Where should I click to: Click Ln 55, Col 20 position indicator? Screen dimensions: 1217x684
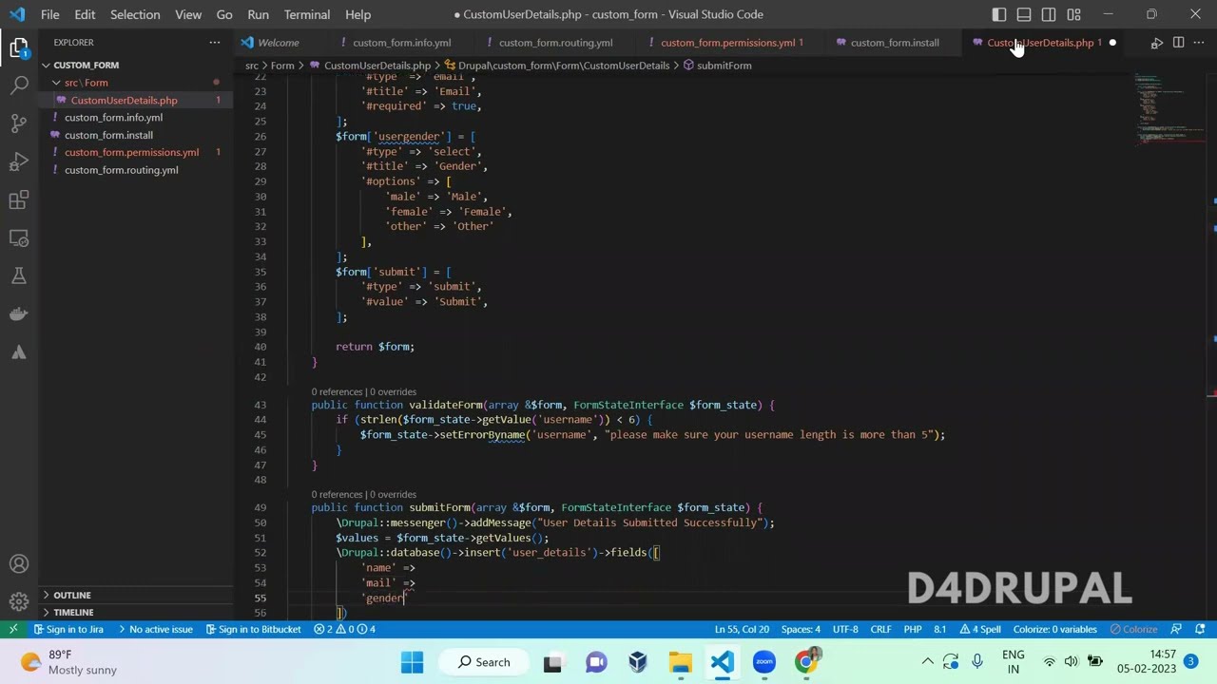point(742,629)
